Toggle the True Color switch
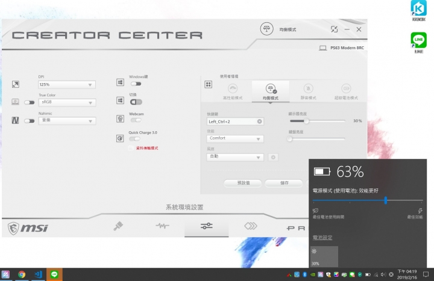This screenshot has width=434, height=281. coord(29,102)
